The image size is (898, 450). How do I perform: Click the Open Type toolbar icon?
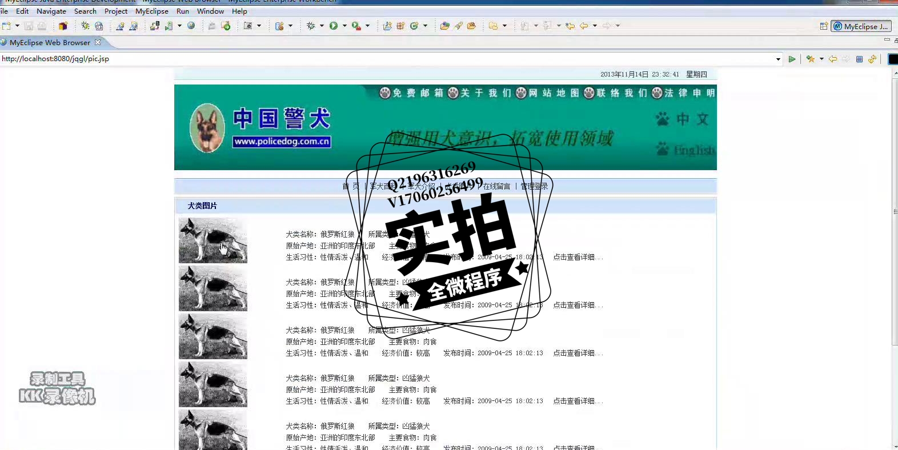click(x=444, y=26)
